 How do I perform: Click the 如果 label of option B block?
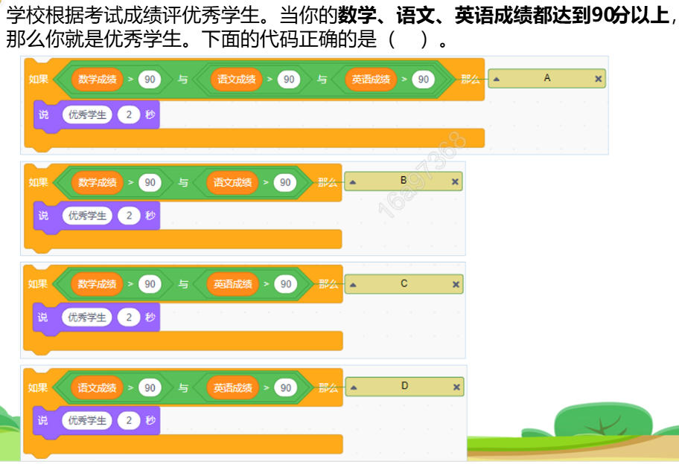point(38,182)
